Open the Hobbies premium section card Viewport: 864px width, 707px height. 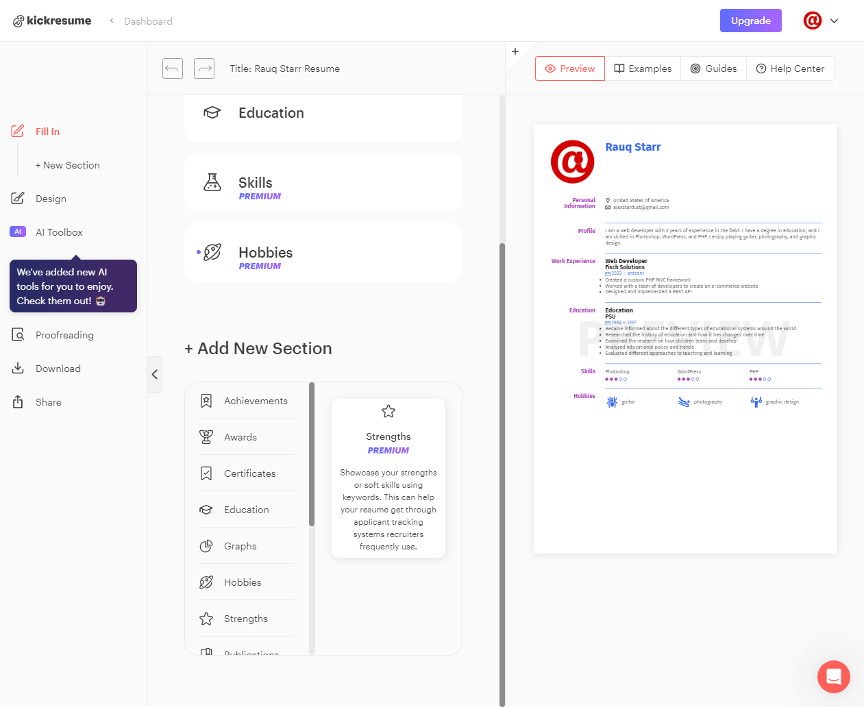(x=323, y=252)
